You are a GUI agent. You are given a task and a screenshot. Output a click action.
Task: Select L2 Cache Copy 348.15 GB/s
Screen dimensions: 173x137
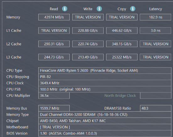coord(122,44)
